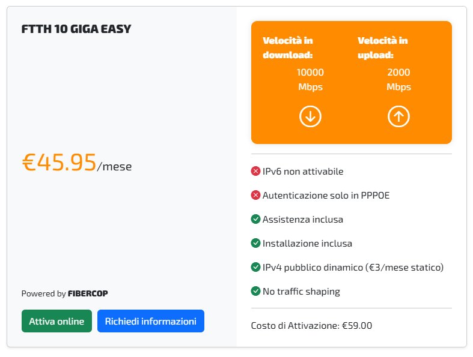Click the 10000 Mbps download value

310,80
